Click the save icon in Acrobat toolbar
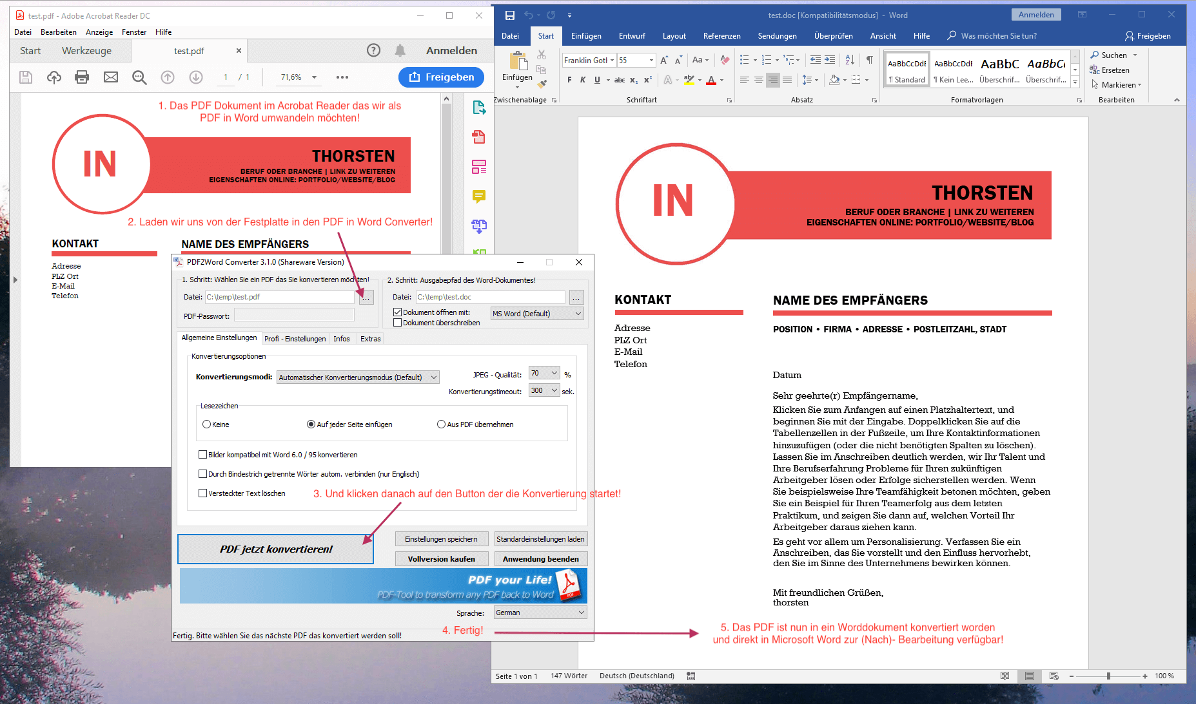 26,77
